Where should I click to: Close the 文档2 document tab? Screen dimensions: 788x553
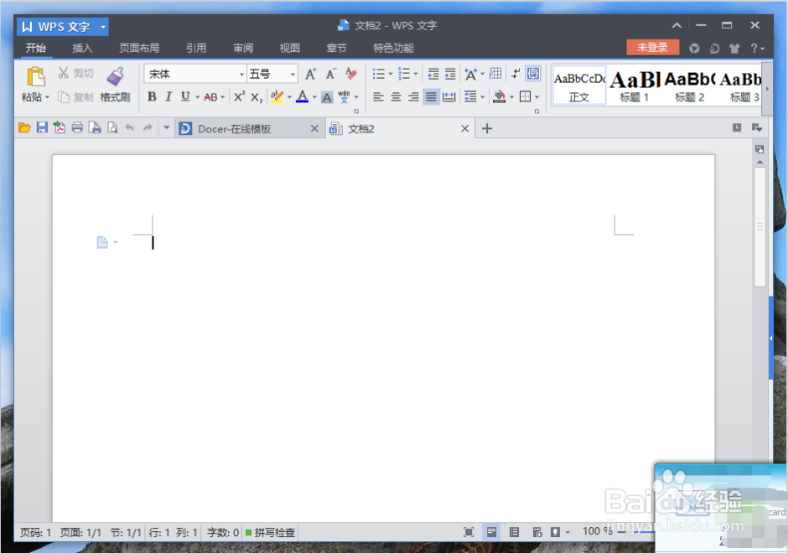click(x=465, y=128)
